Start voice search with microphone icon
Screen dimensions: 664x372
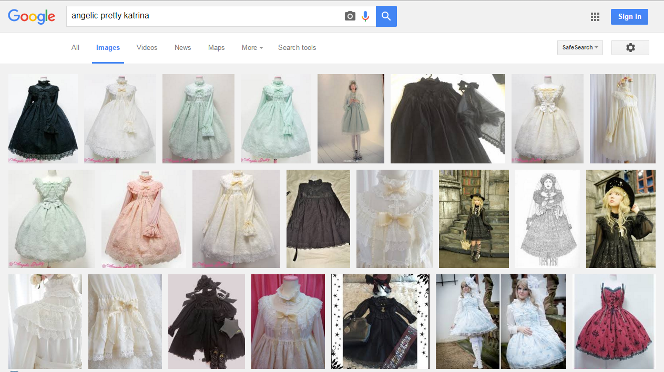coord(365,16)
